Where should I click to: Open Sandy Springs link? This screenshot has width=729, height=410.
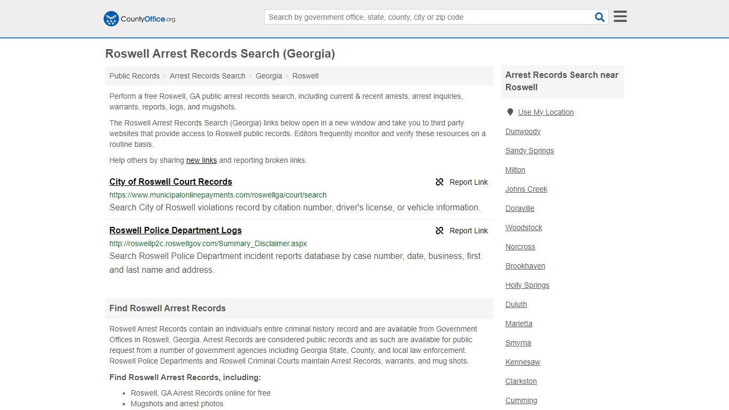[529, 151]
